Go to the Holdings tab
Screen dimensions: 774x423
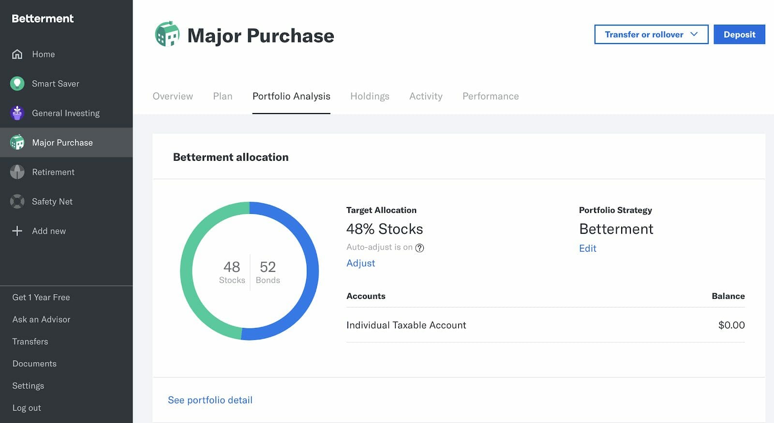click(370, 96)
